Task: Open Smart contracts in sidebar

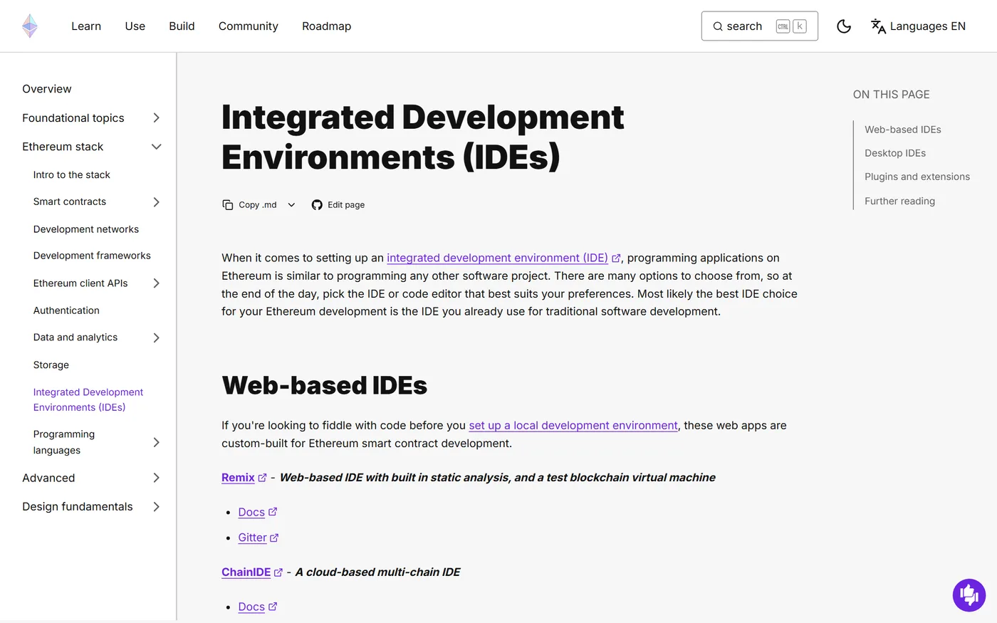Action: [70, 202]
